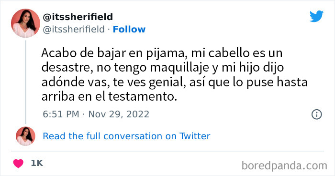Open the tweet info circle icon
335x176 pixels.
pyautogui.click(x=316, y=114)
